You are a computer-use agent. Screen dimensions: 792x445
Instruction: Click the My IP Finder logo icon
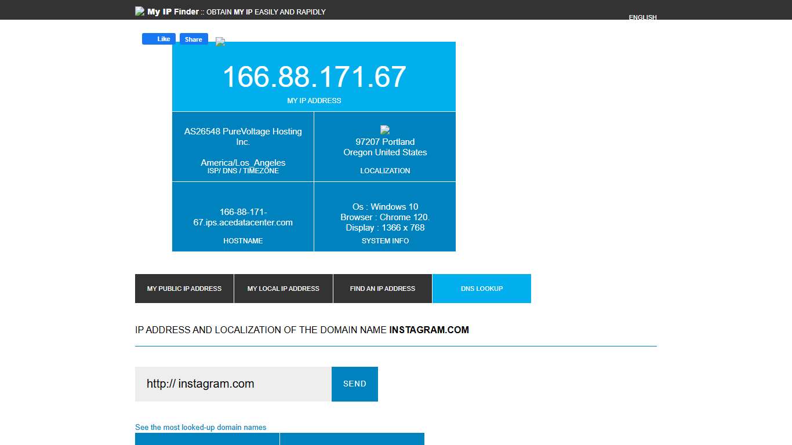tap(139, 11)
